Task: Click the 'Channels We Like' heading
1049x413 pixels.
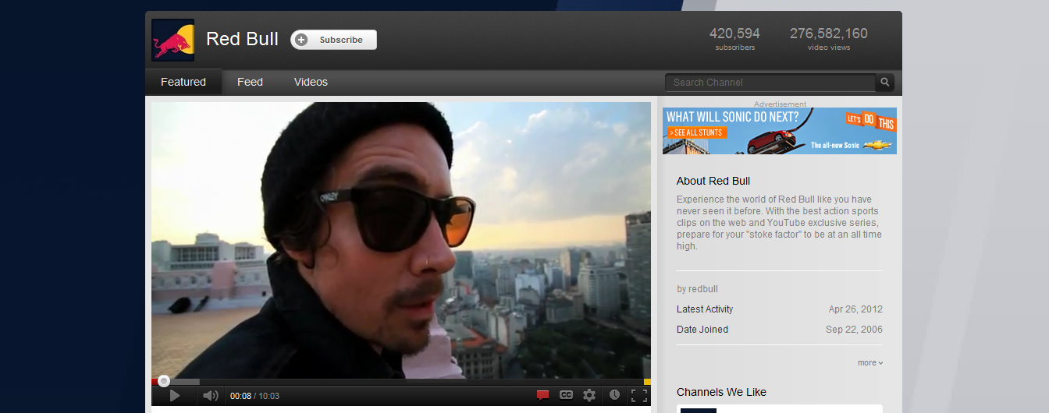Action: tap(721, 392)
